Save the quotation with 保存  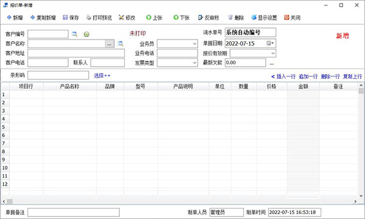point(71,18)
